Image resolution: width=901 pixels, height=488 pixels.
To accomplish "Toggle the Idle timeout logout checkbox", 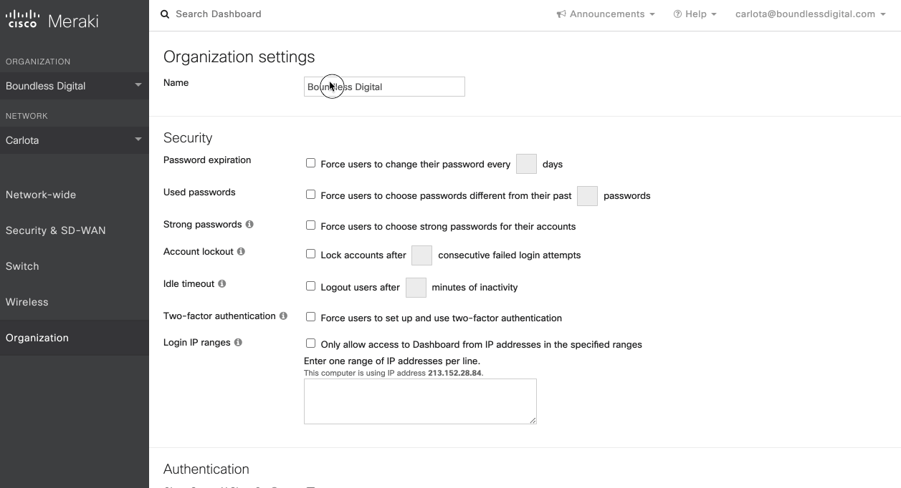I will point(310,286).
